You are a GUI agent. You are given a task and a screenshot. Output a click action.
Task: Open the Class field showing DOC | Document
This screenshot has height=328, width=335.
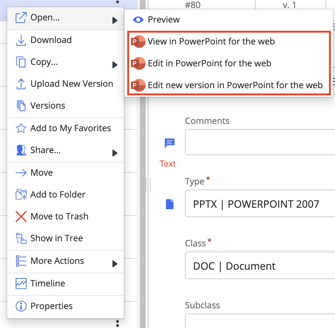coord(260,266)
